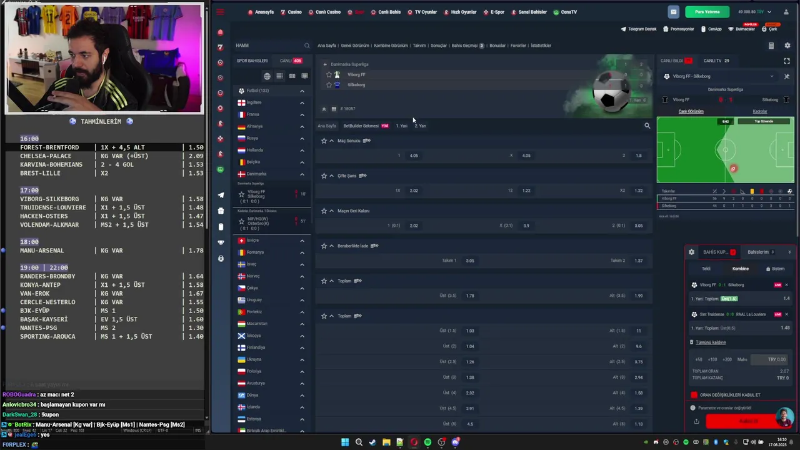Expand the Norveç league list
This screenshot has height=450, width=800.
[x=302, y=276]
